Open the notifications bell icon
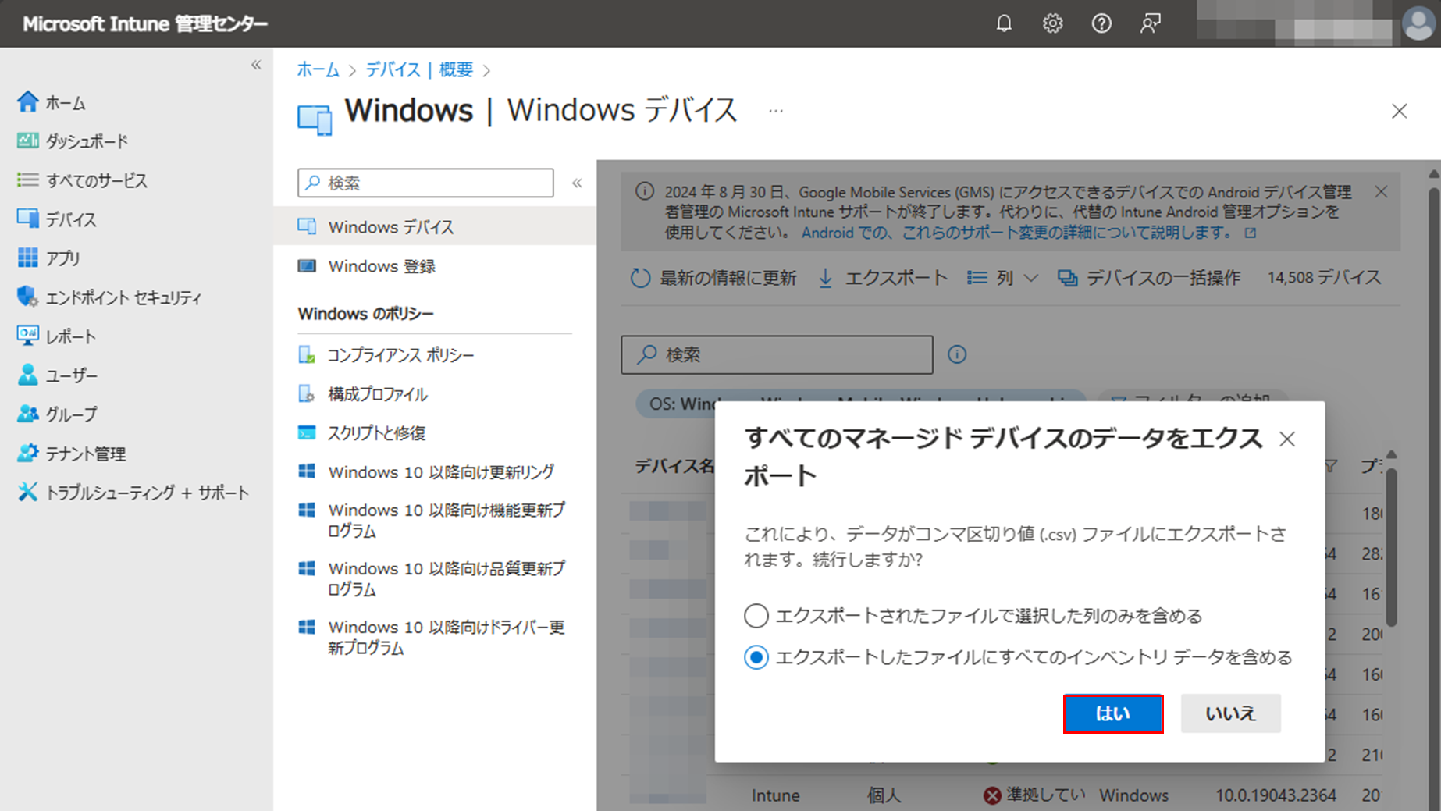Image resolution: width=1441 pixels, height=811 pixels. 1004,23
